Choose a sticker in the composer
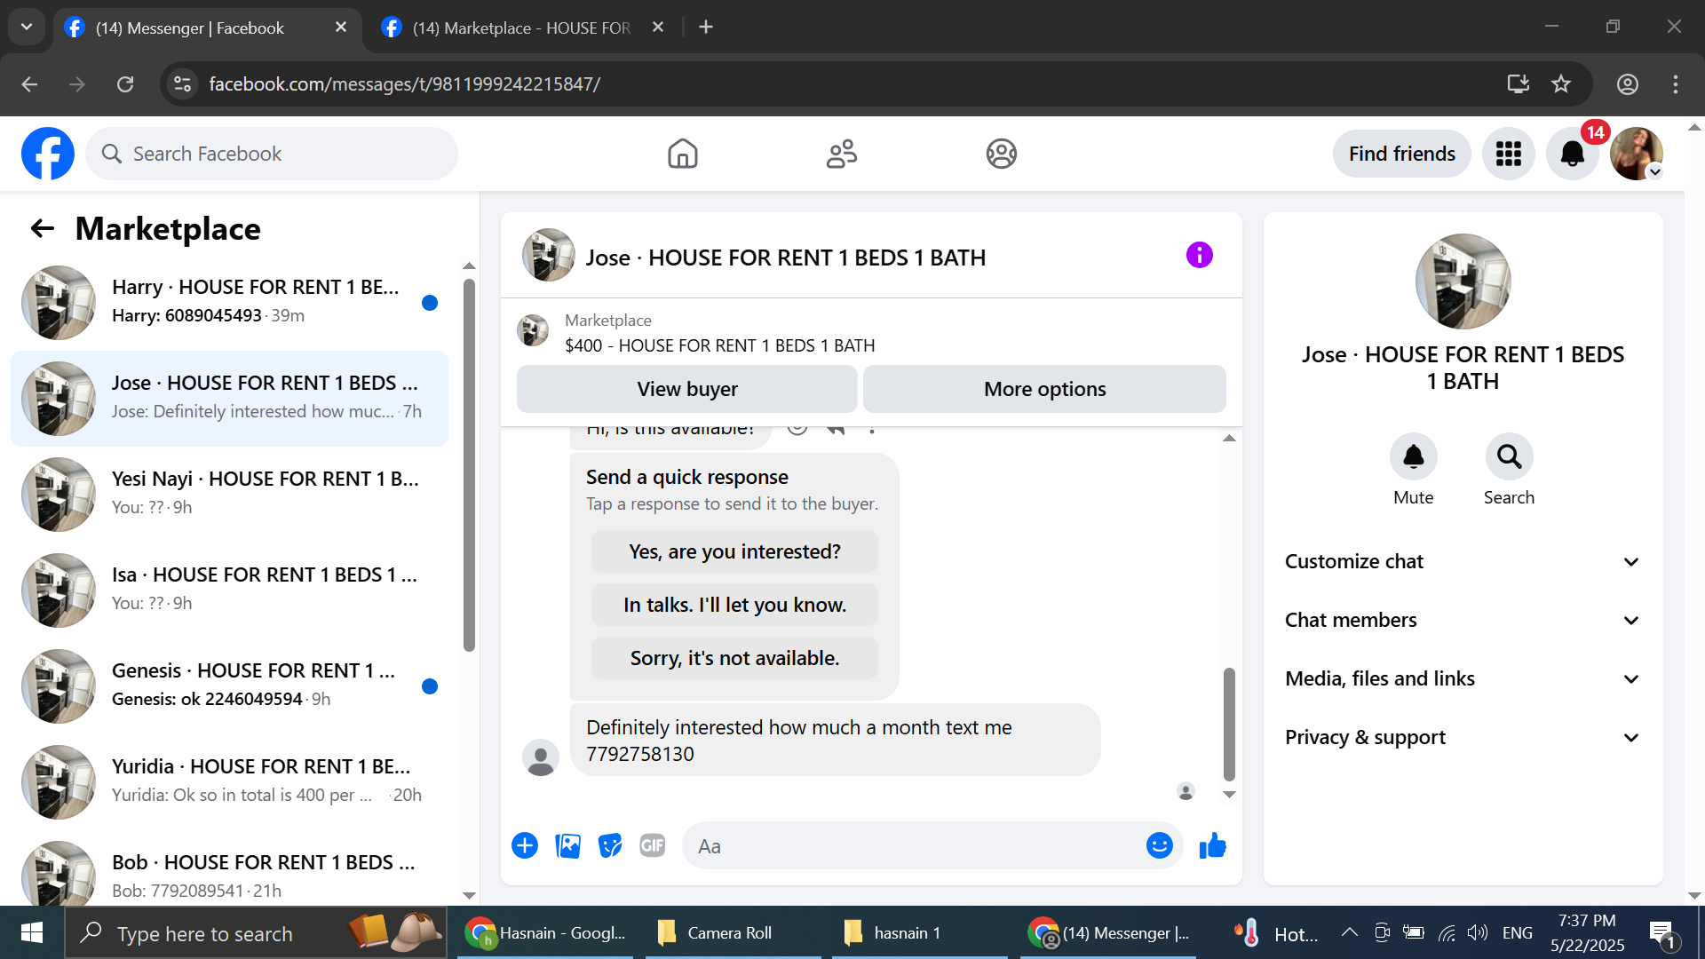This screenshot has width=1705, height=959. coord(610,845)
